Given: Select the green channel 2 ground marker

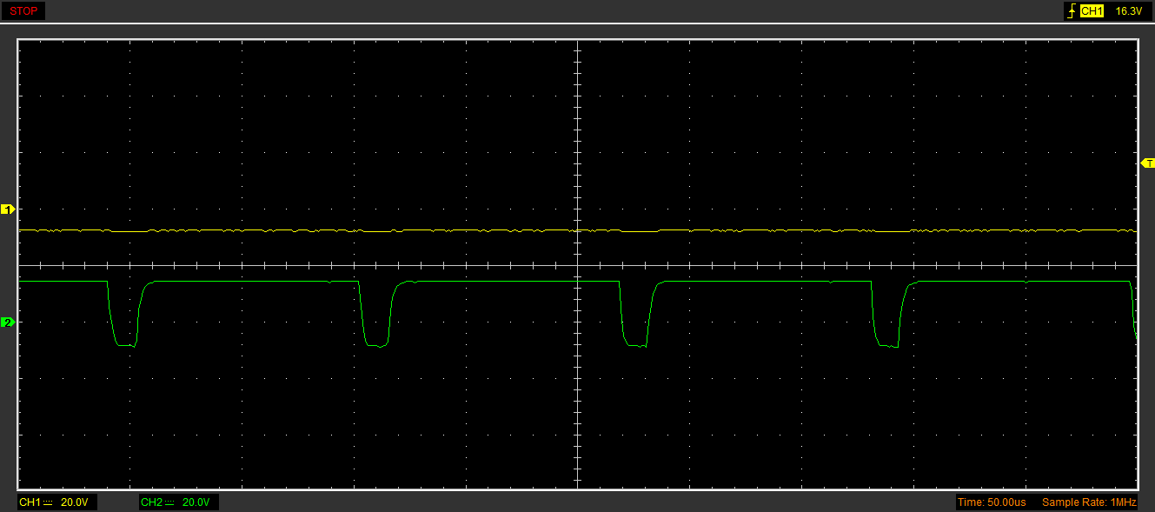Looking at the screenshot, I should coord(8,322).
